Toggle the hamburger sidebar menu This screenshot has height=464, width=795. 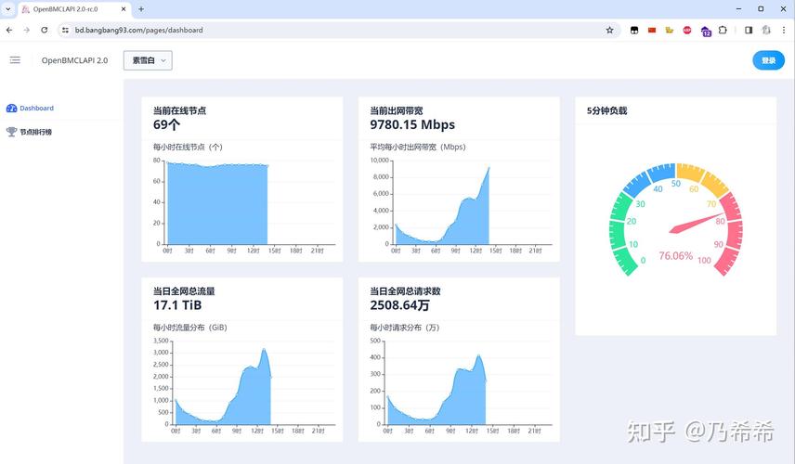(x=15, y=60)
